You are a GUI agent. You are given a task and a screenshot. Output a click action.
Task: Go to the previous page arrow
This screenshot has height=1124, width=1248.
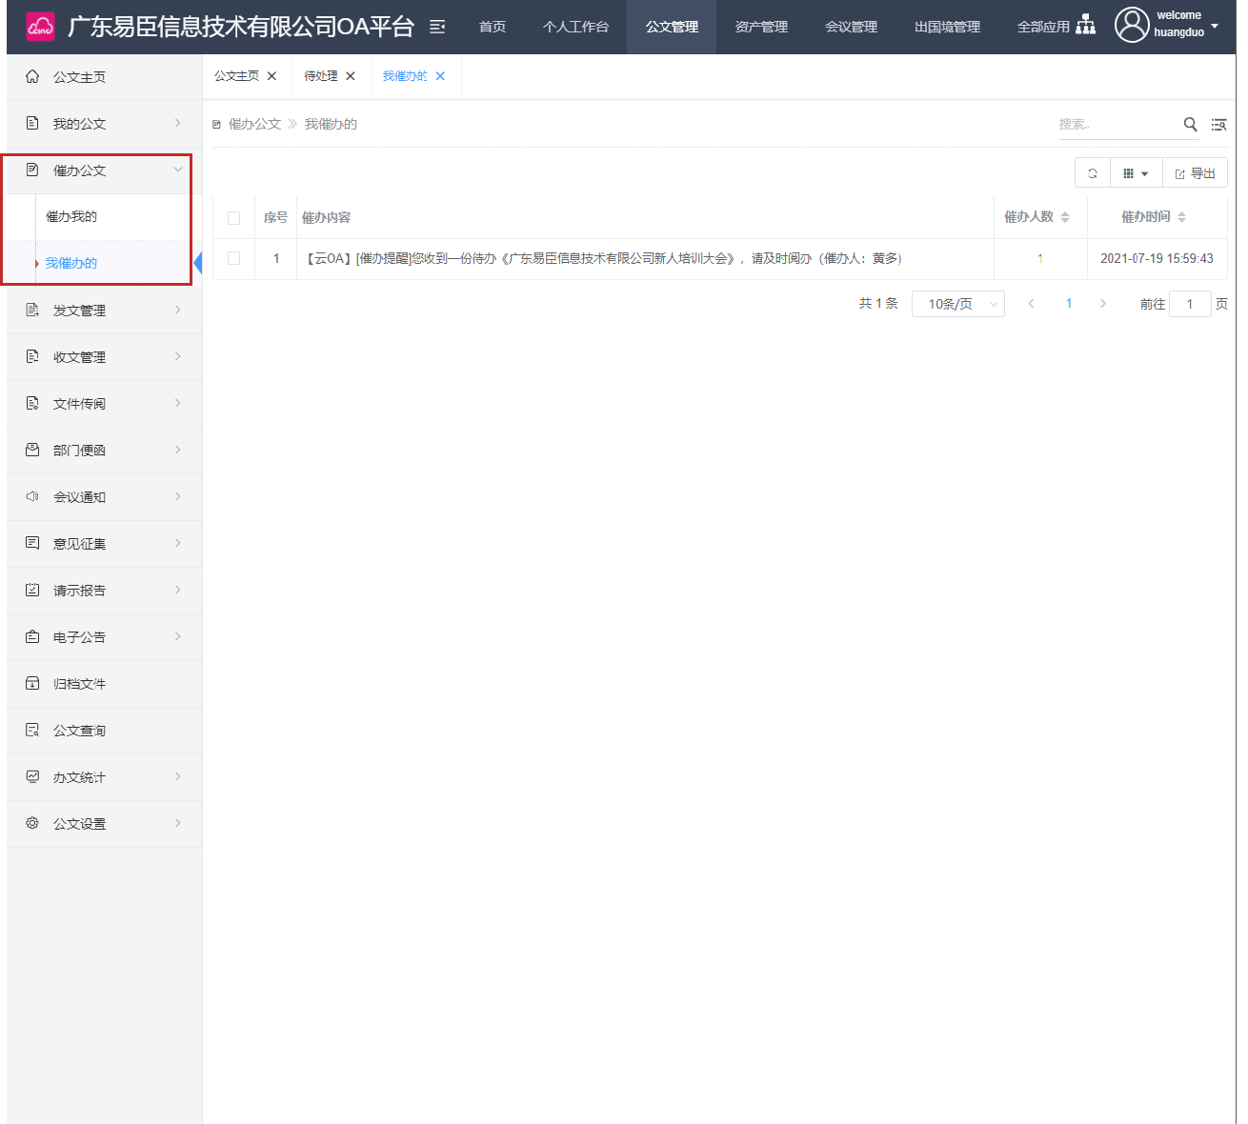click(1031, 304)
